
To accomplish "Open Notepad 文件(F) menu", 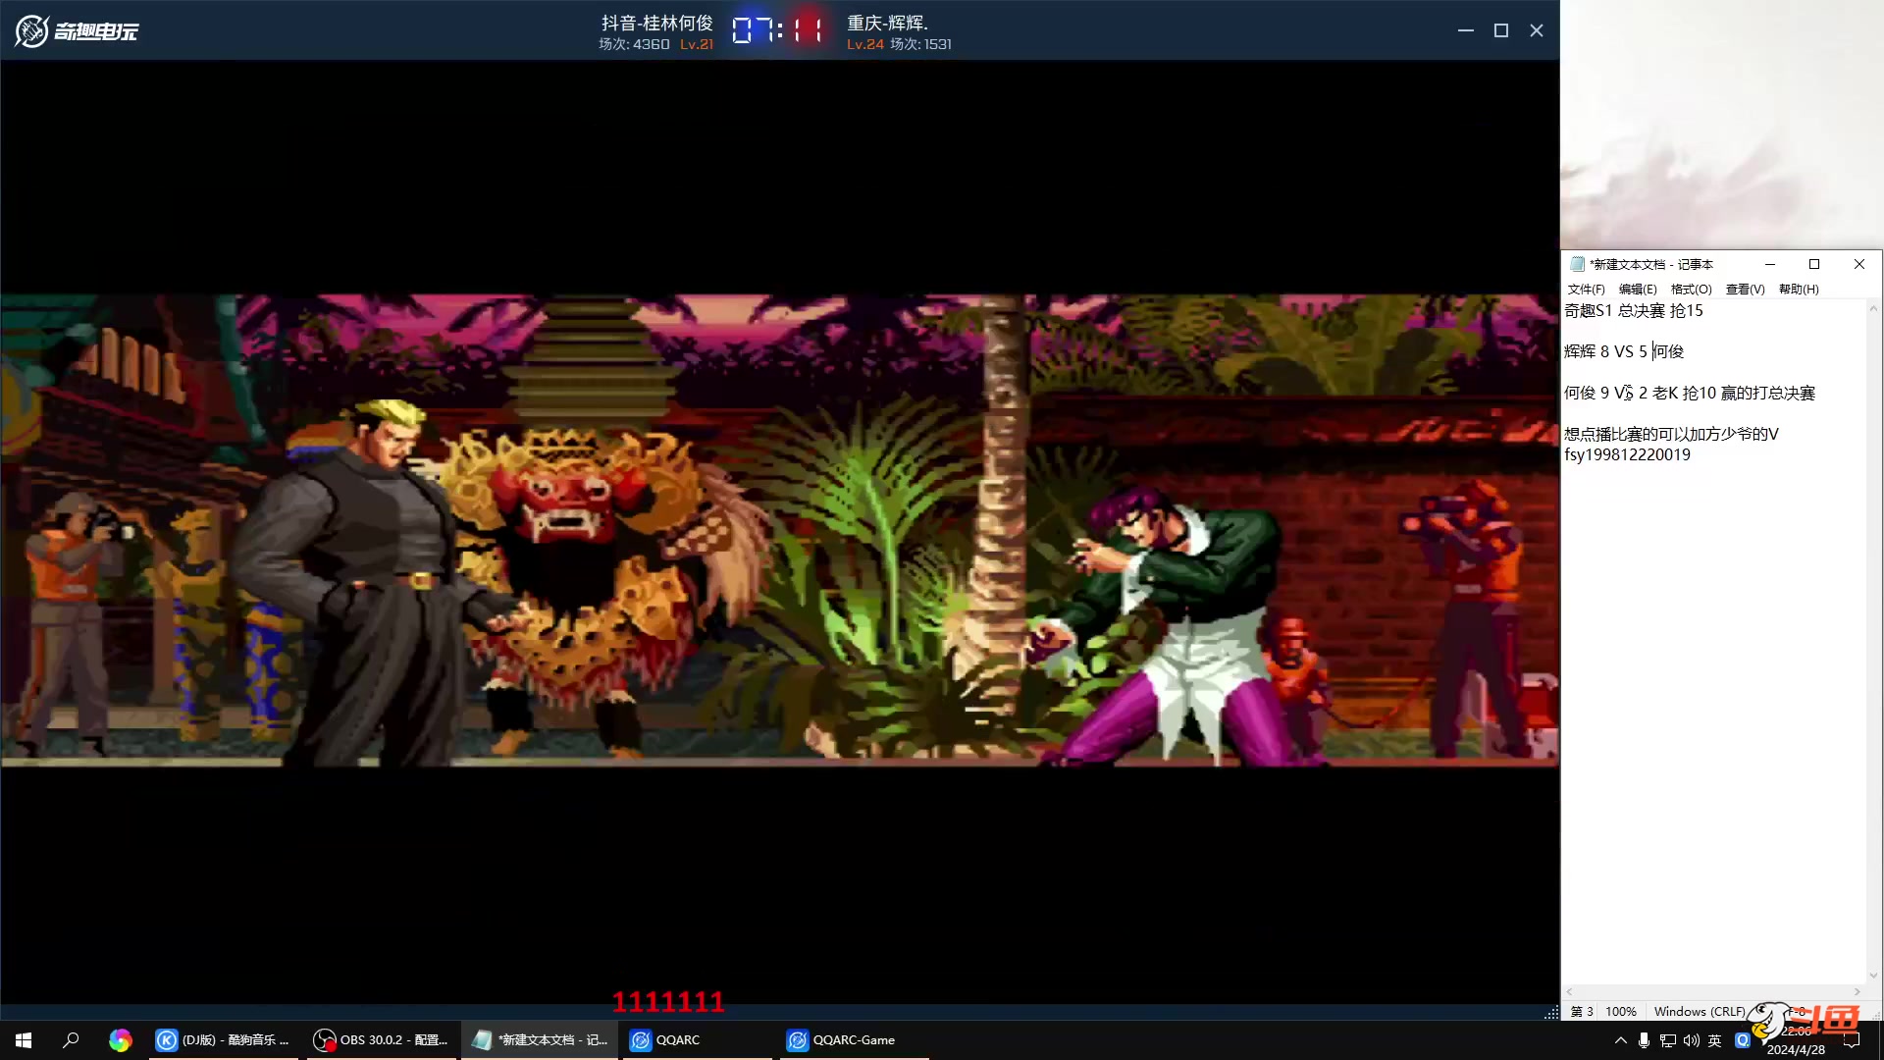I will pos(1586,290).
